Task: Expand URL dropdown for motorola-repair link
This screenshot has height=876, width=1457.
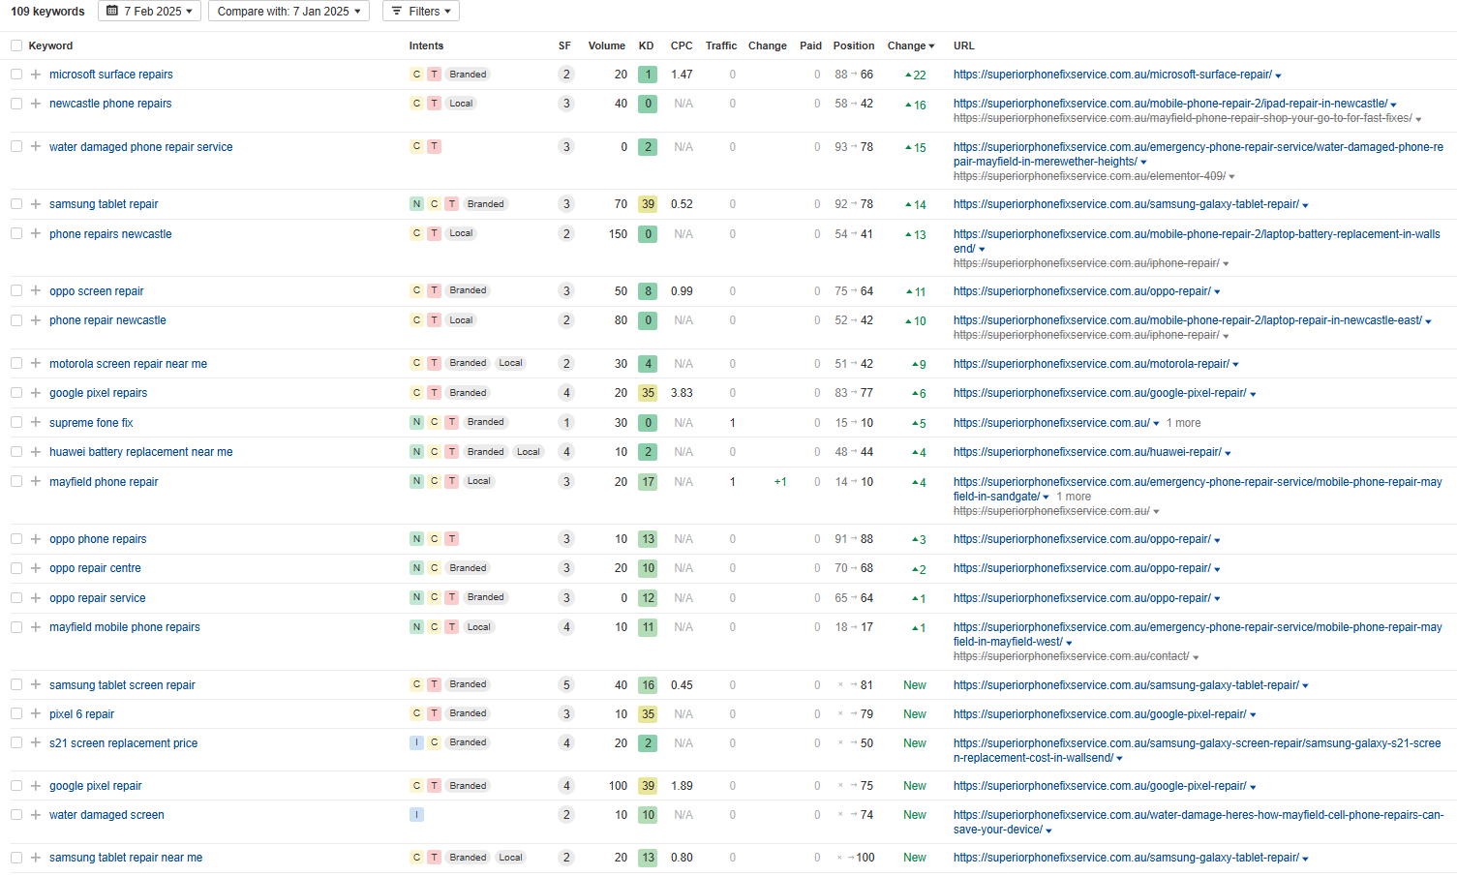Action: coord(1236,365)
